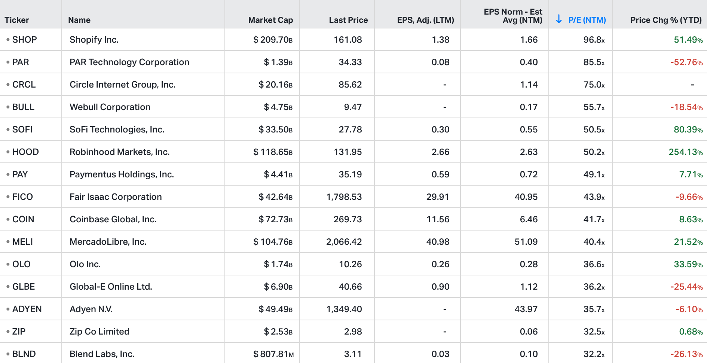Click the bullet dot beside MELI ticker
The width and height of the screenshot is (707, 363).
8,241
